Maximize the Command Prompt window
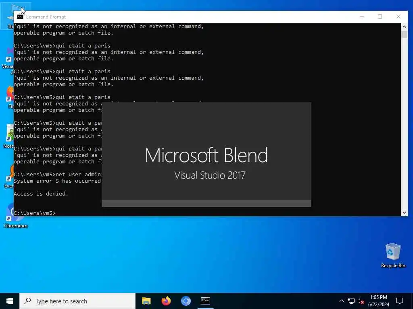 coord(380,16)
